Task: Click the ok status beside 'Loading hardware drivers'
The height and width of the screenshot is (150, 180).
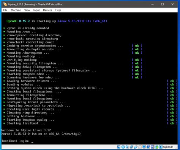Action: tap(172, 81)
